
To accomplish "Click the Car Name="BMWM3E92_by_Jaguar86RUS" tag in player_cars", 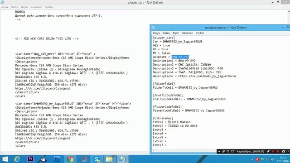I will tap(73, 104).
